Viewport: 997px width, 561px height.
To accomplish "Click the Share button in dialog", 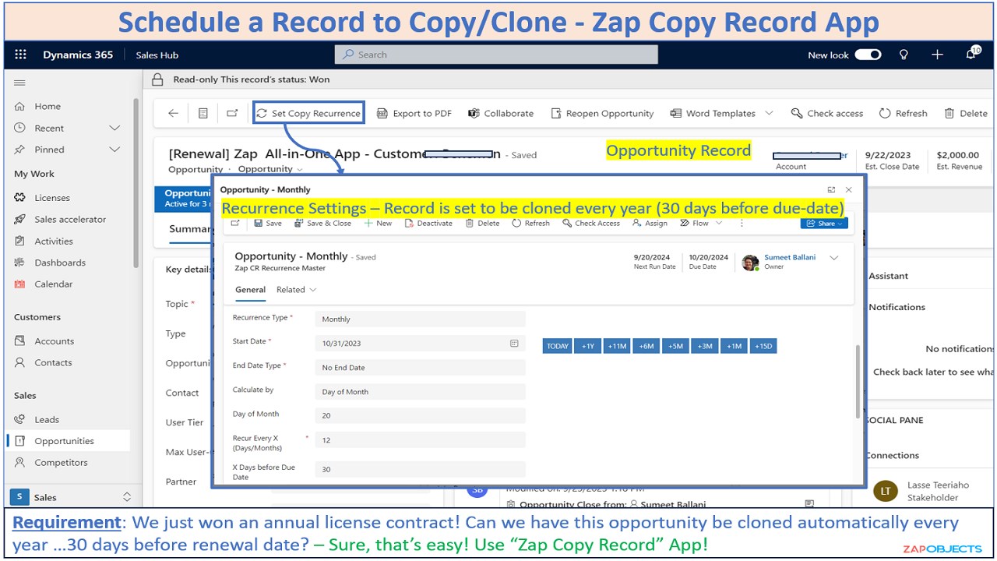I will [x=824, y=224].
